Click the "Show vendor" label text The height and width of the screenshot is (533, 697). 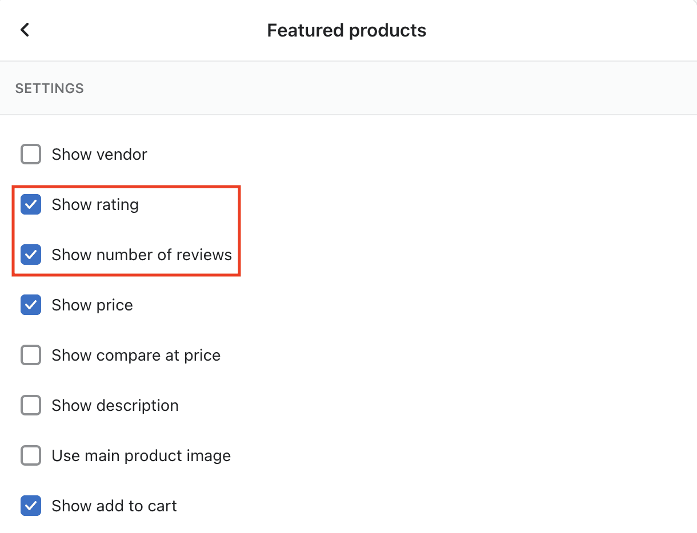click(99, 155)
